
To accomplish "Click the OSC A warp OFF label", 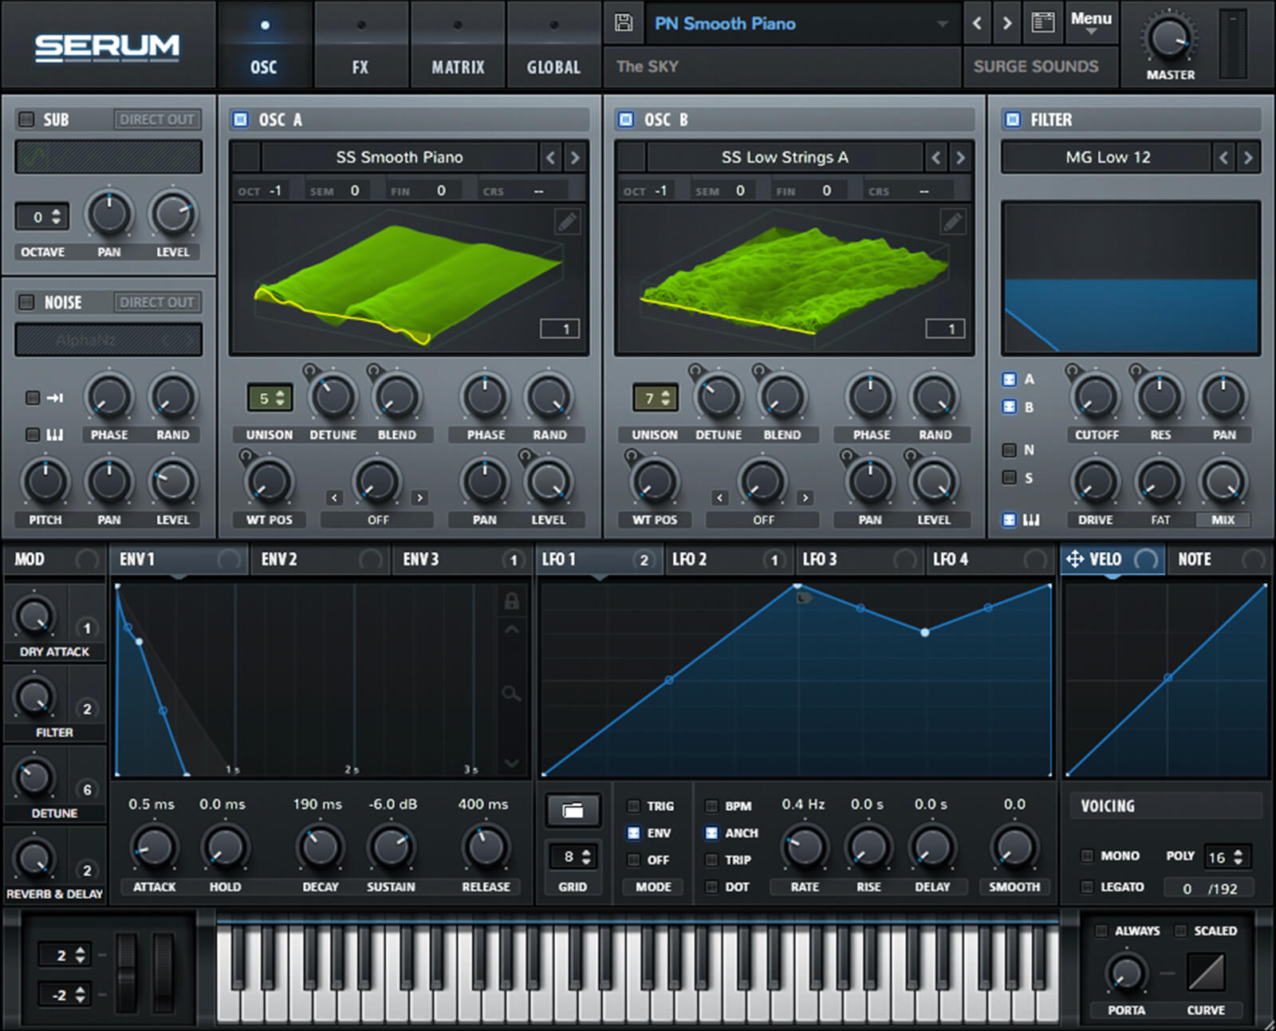I will tap(378, 520).
